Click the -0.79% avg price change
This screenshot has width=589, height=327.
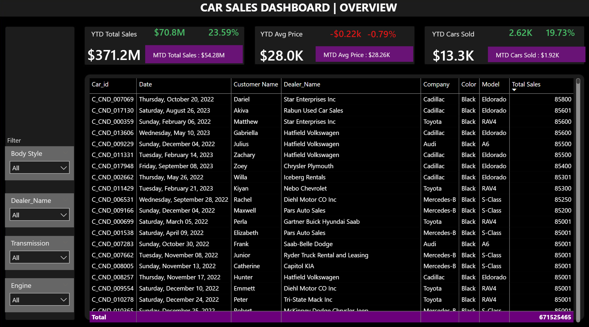click(x=382, y=34)
